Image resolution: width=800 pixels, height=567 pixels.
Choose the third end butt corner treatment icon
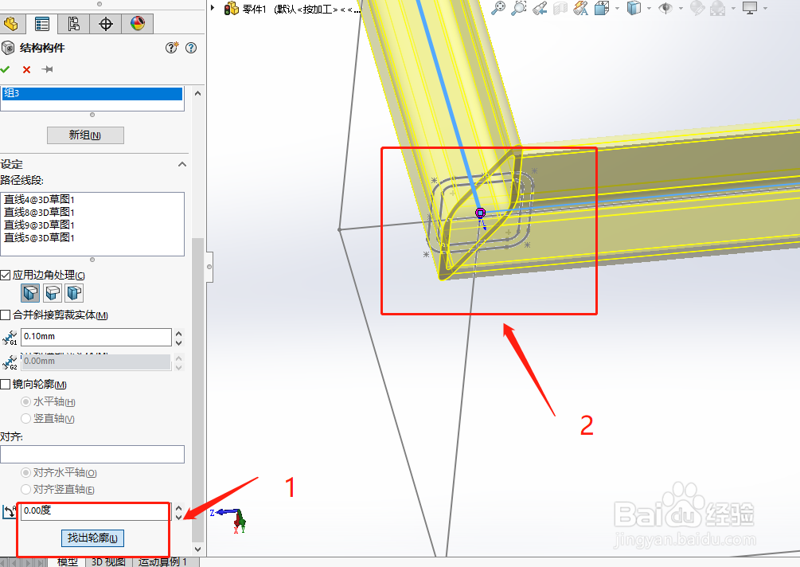[x=75, y=293]
